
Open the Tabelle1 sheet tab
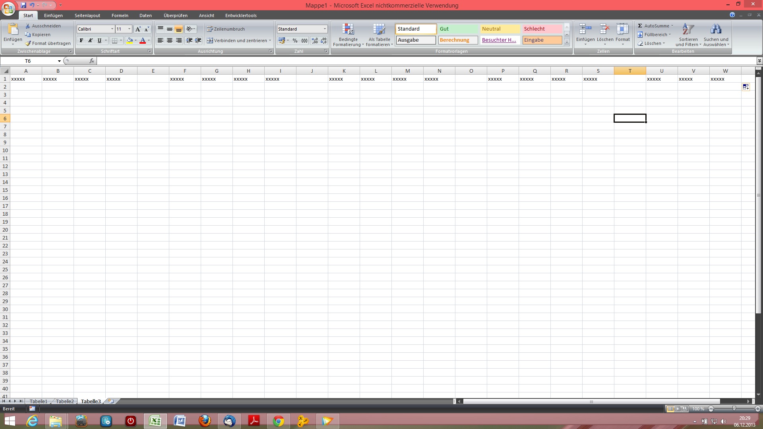(38, 401)
